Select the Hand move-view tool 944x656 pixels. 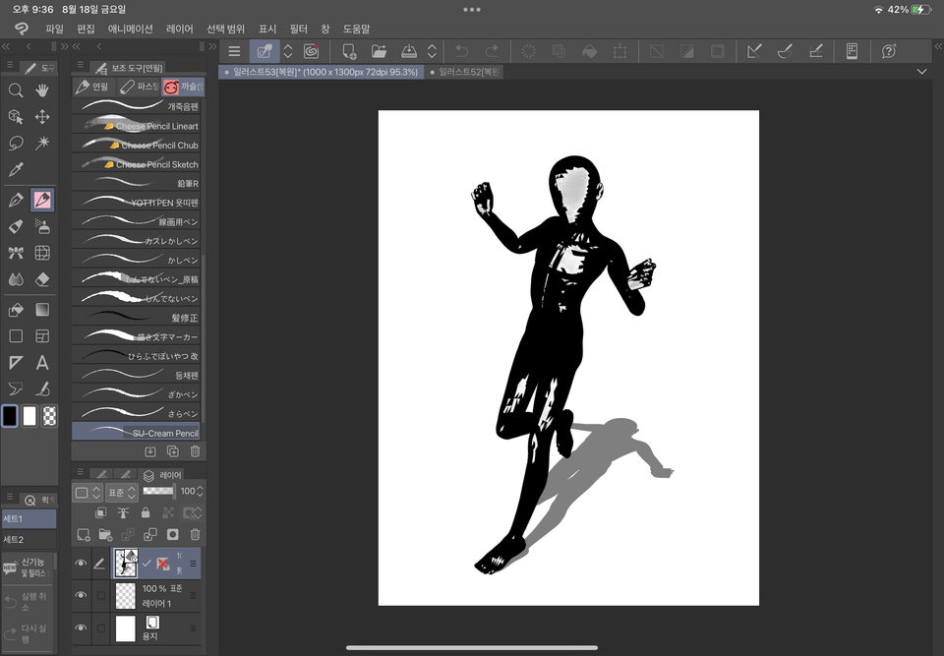coord(42,90)
